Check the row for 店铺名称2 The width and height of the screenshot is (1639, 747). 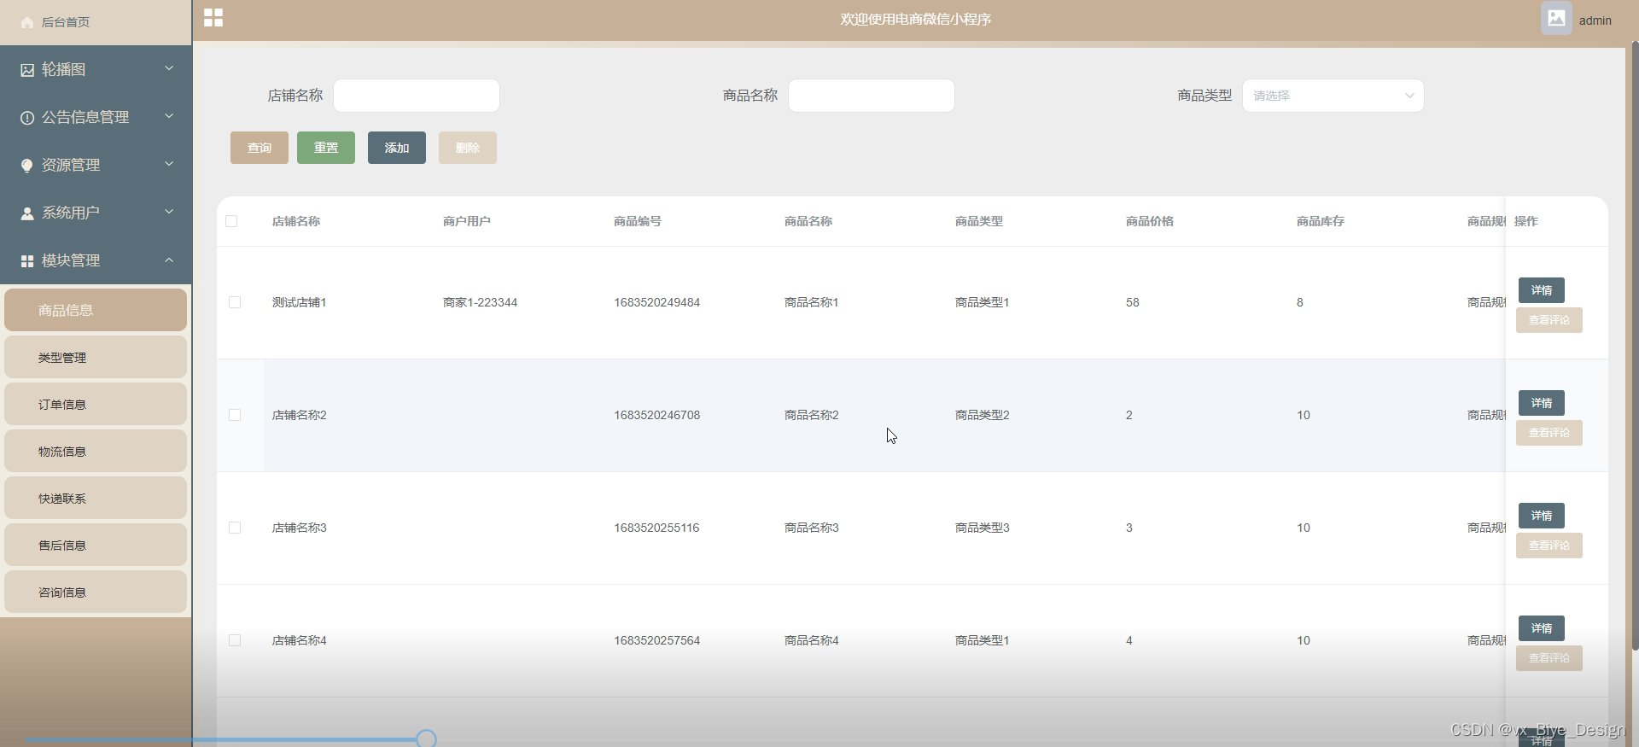[x=235, y=415]
